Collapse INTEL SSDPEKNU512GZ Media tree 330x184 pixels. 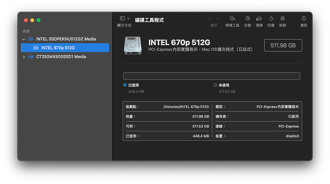[x=24, y=39]
